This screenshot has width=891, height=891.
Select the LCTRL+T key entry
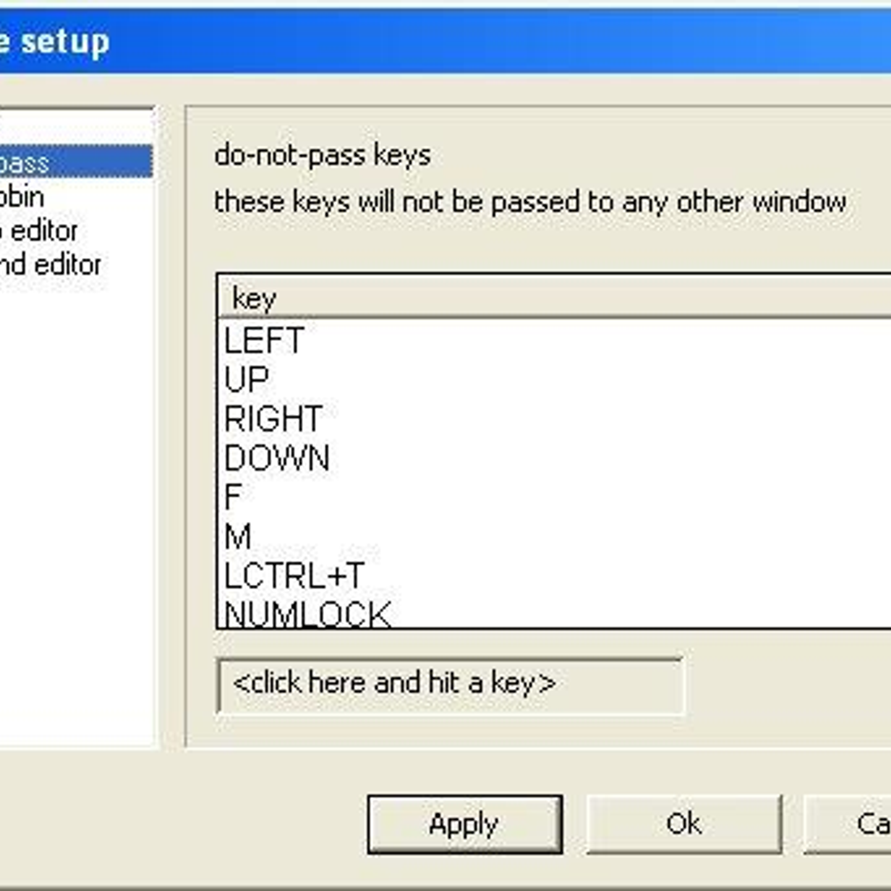(293, 576)
